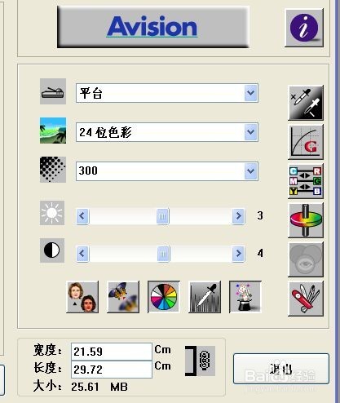Increase brightness with the right arrow
This screenshot has width=340, height=403.
(238, 216)
